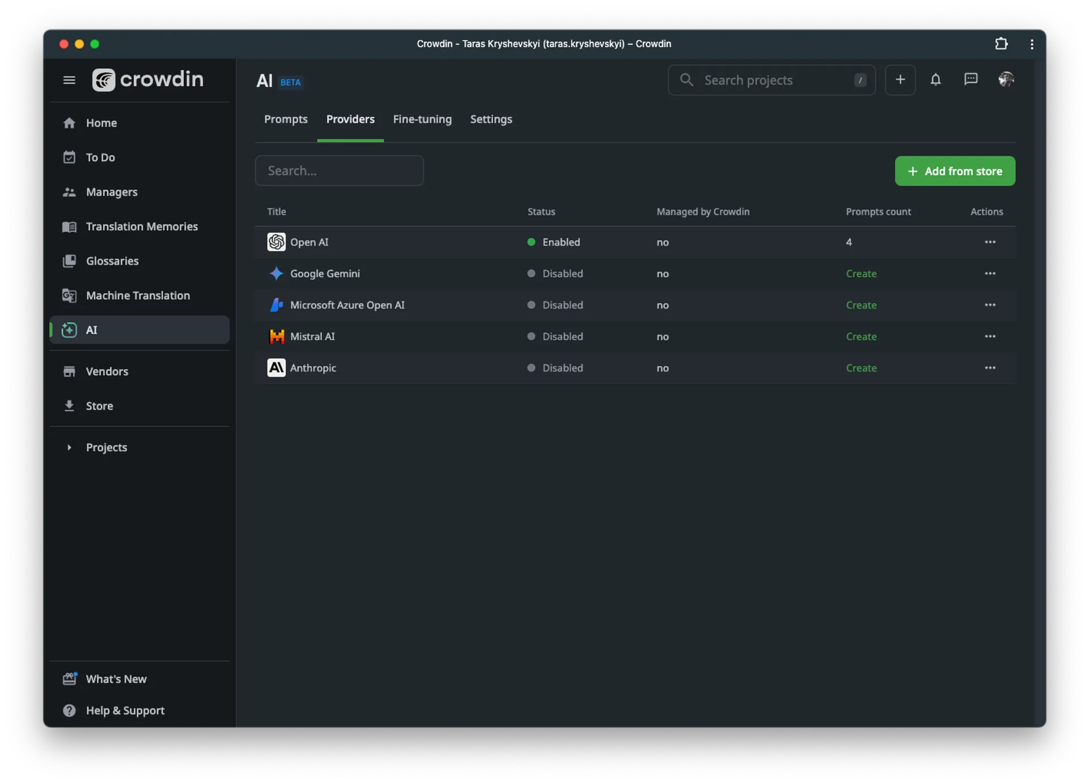Open the To Do section
Viewport: 1089px width, 784px height.
point(140,158)
